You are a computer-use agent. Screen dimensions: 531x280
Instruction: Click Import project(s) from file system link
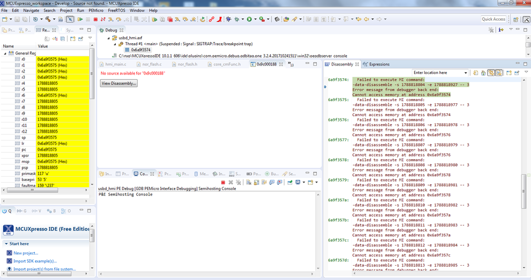tap(44, 269)
